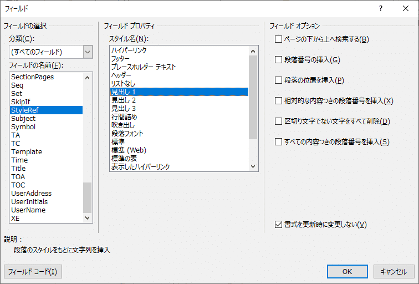
Task: Enable 相対的な内容つきの段落番号を挿入 checkbox
Action: tap(278, 101)
